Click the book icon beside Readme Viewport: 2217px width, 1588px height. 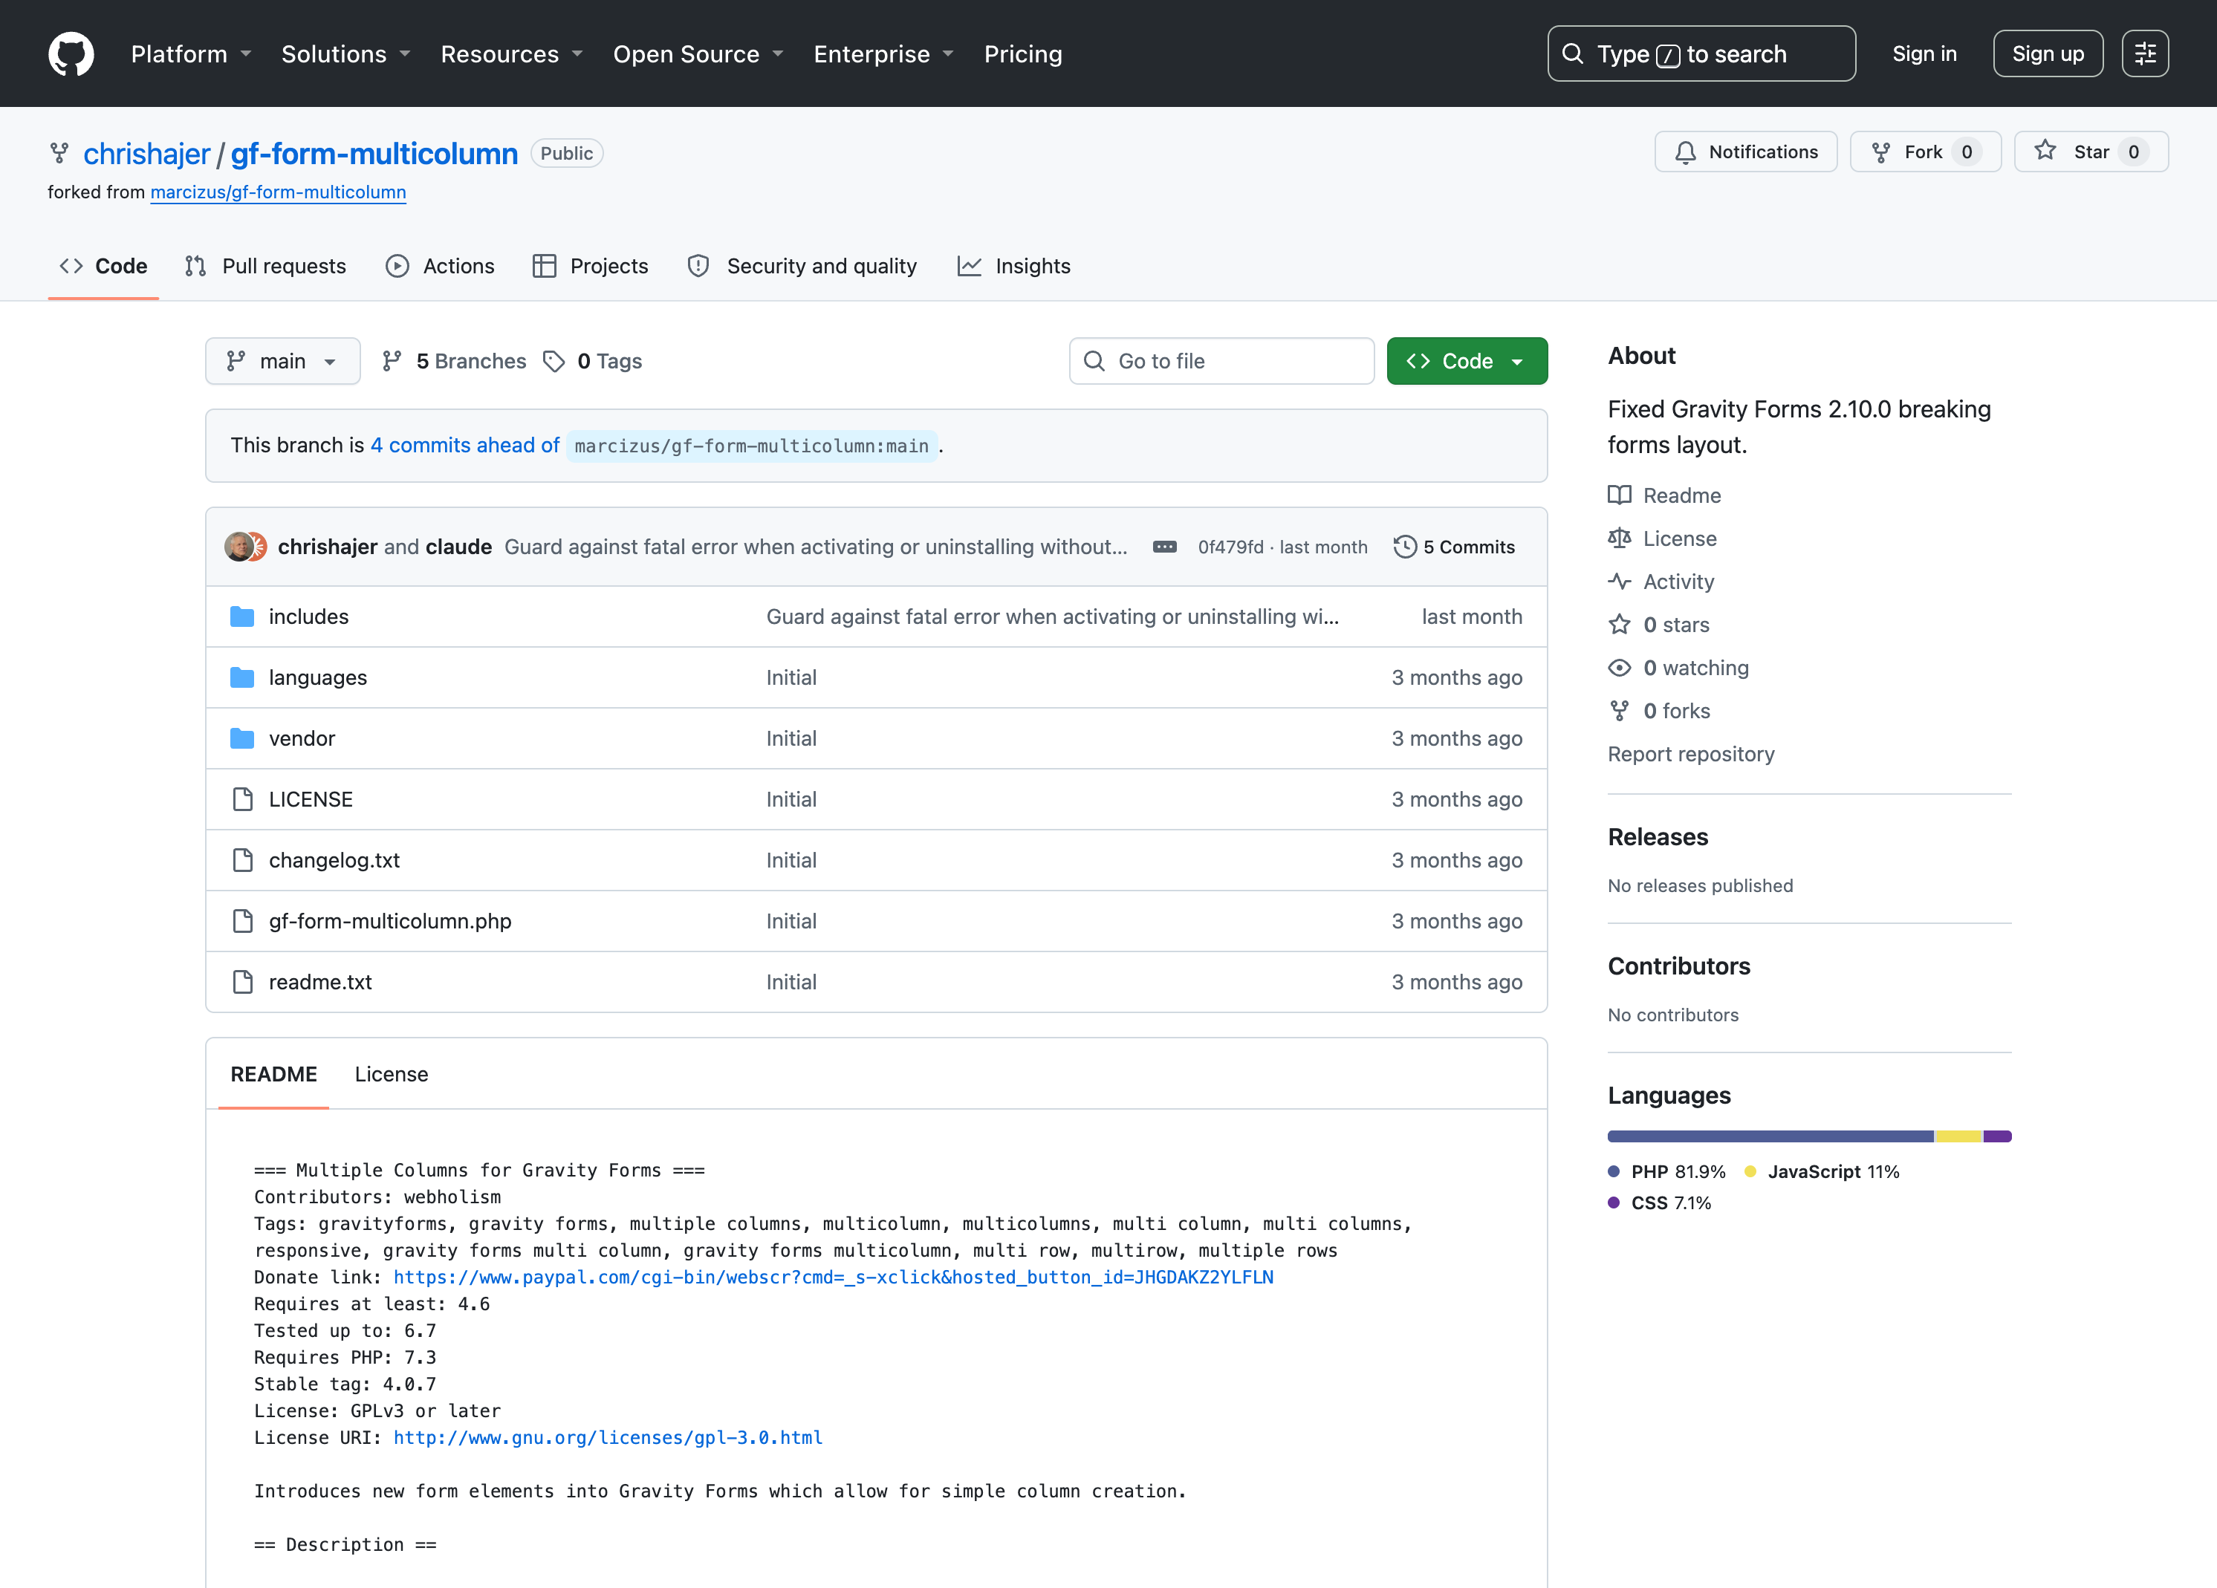click(1620, 495)
